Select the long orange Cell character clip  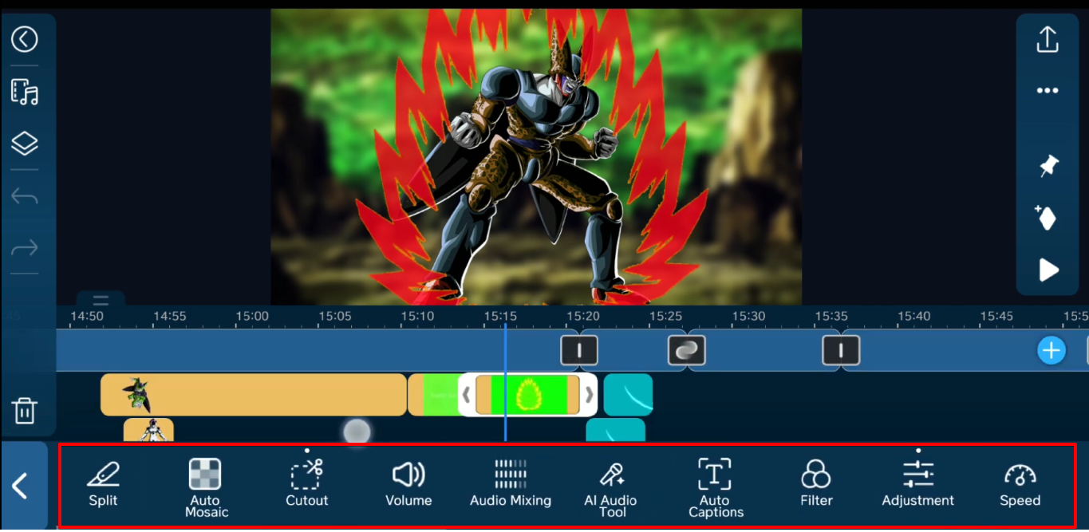point(254,394)
